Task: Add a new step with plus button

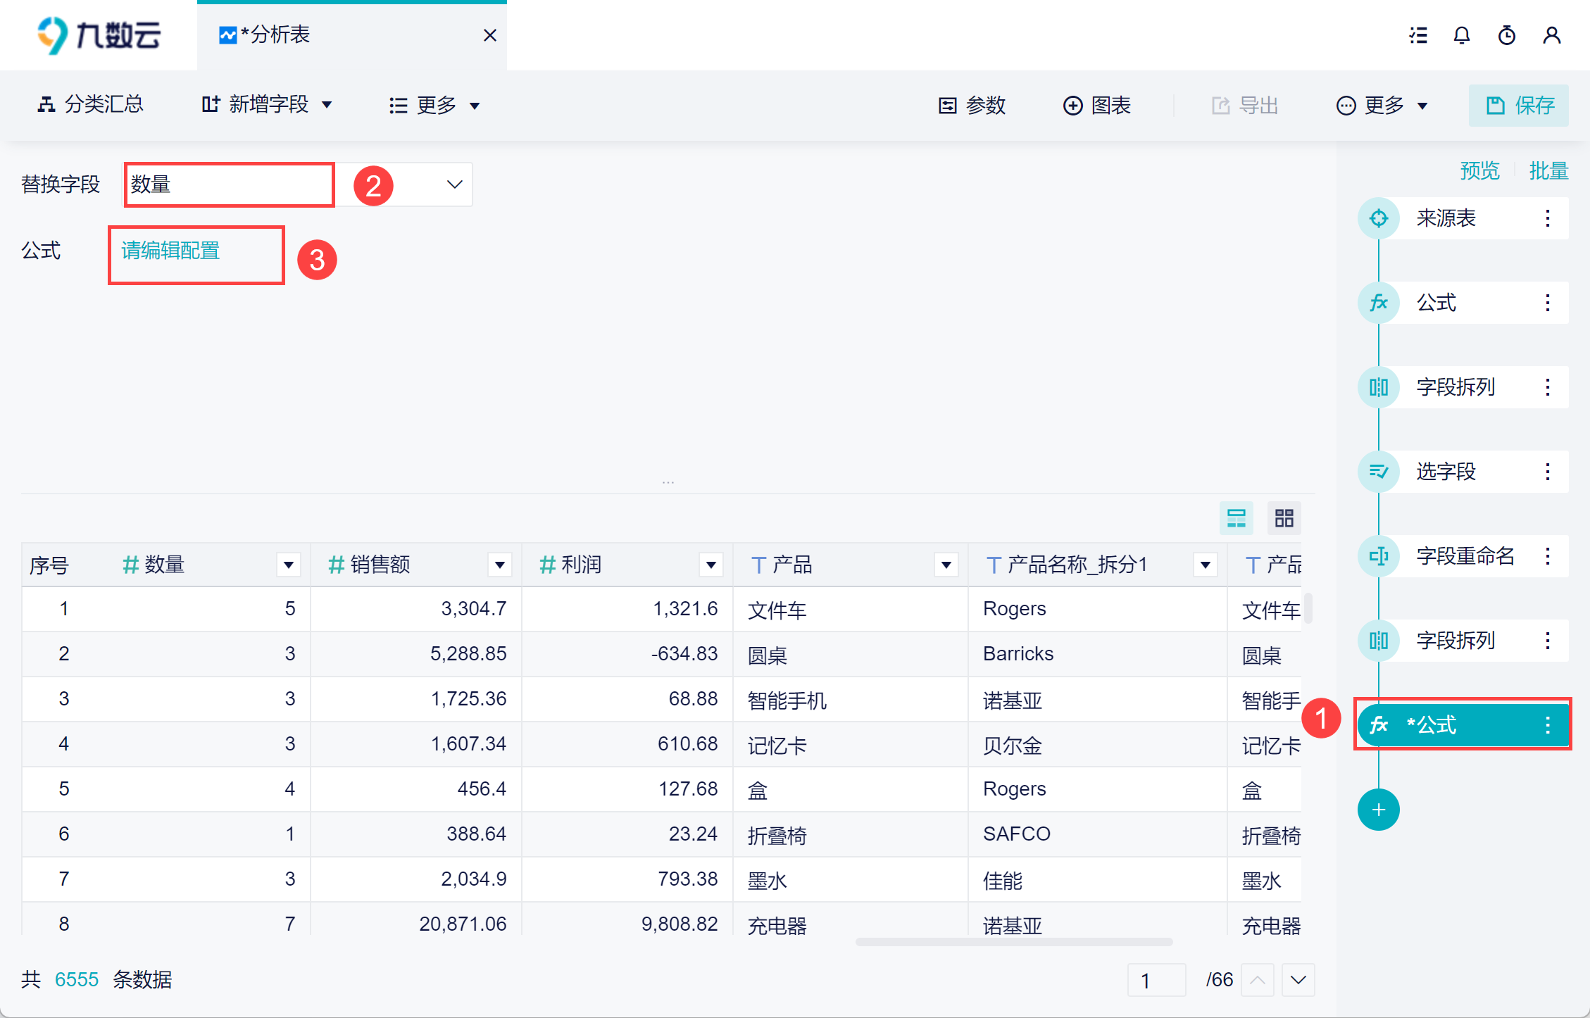Action: (1378, 810)
